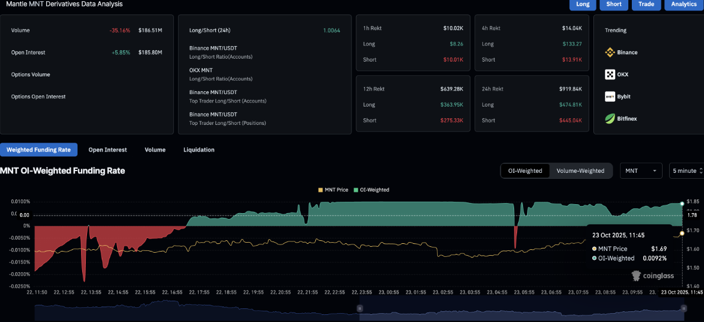Click the OKX logo icon in Trending
Viewport: 704px width, 322px height.
pos(610,75)
